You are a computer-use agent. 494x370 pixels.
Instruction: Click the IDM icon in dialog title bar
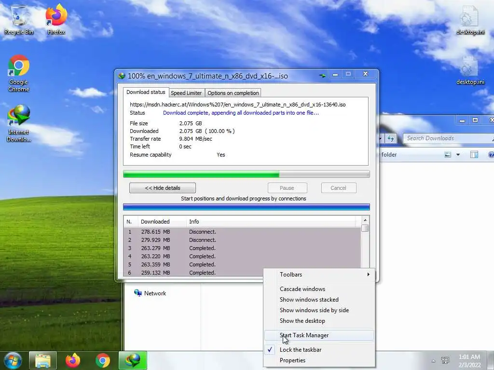pyautogui.click(x=122, y=76)
